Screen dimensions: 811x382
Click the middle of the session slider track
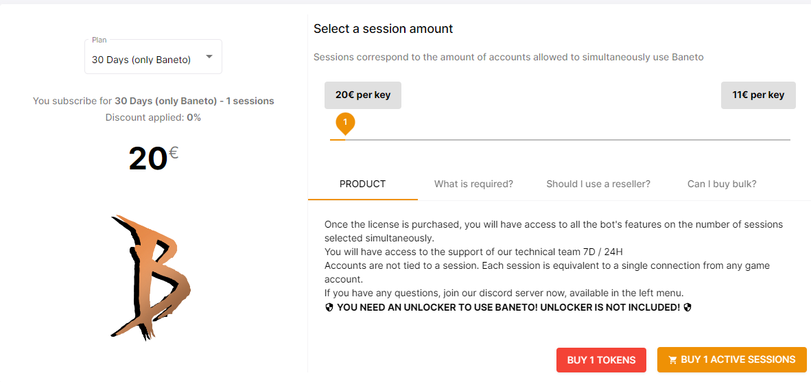click(x=560, y=140)
